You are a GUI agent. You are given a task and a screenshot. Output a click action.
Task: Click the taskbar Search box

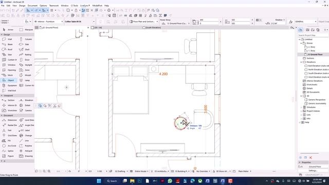click(112, 181)
